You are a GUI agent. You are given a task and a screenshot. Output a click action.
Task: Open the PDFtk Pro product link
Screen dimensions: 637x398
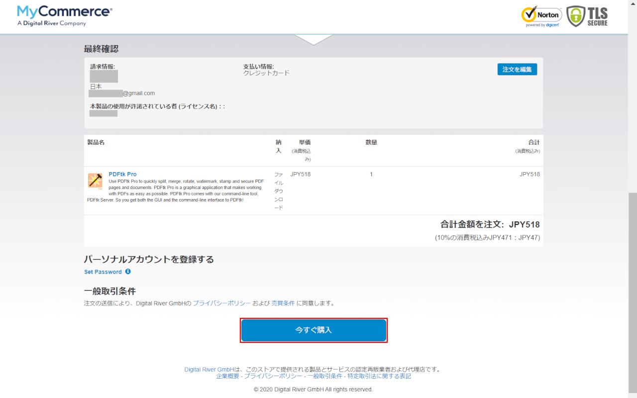click(x=122, y=174)
